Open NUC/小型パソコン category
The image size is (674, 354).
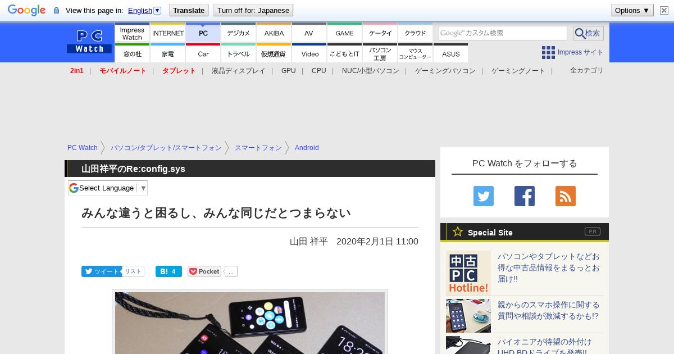pyautogui.click(x=371, y=71)
